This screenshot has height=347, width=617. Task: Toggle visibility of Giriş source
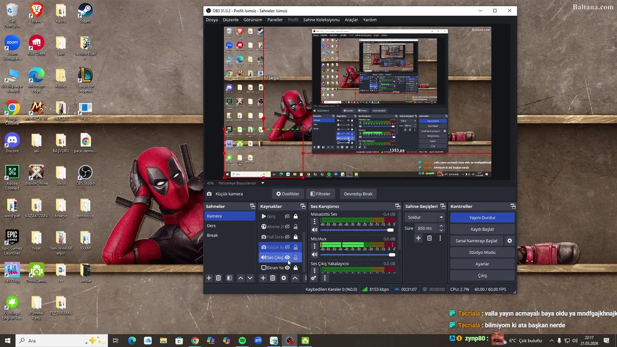click(x=287, y=216)
